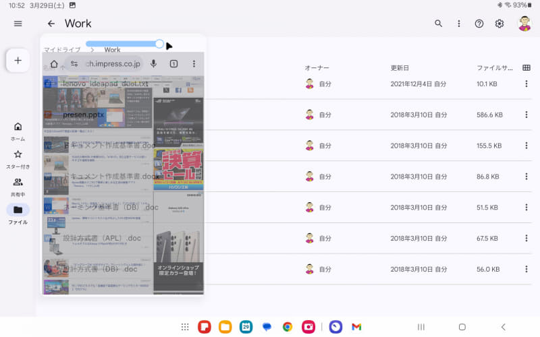Select the 586.6 KB file size cell
Screen dimensions: 540x337
pyautogui.click(x=489, y=115)
